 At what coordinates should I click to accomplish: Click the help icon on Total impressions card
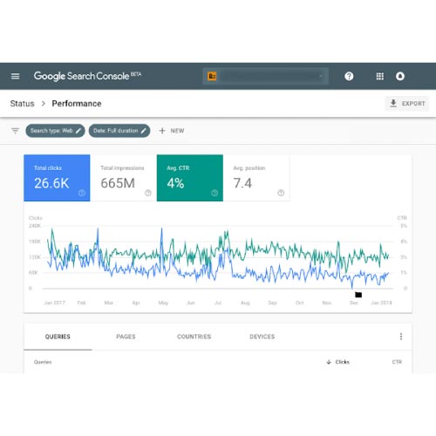[x=148, y=193]
